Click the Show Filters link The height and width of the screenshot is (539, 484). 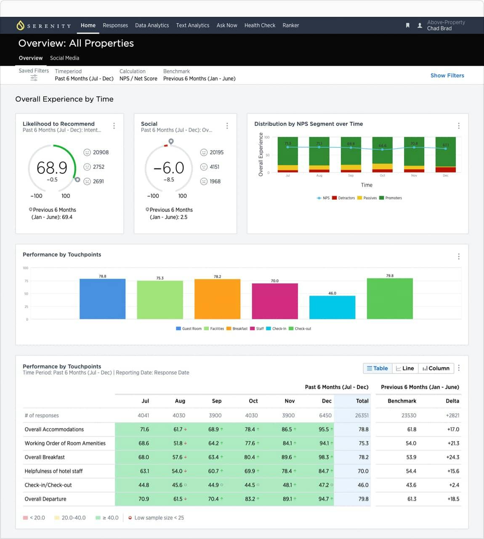click(x=447, y=75)
